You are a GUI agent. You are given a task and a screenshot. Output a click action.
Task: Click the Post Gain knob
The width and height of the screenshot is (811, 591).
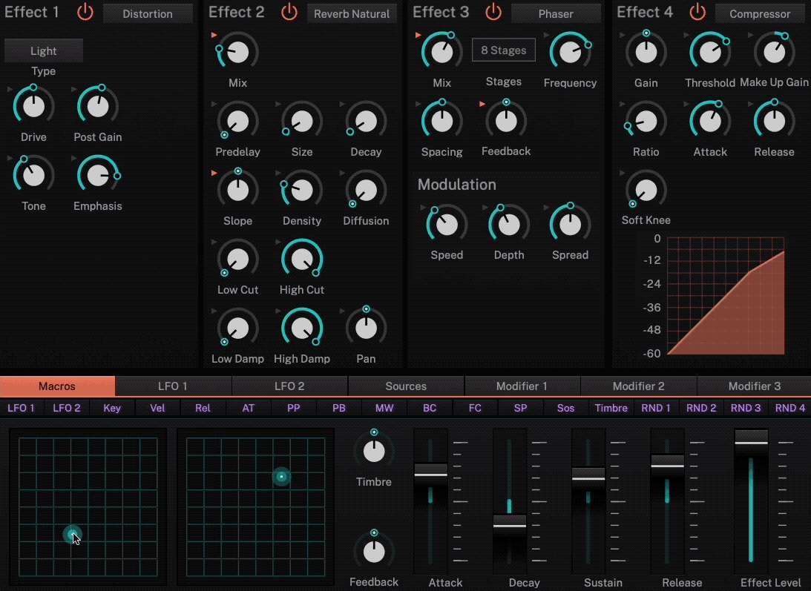98,106
